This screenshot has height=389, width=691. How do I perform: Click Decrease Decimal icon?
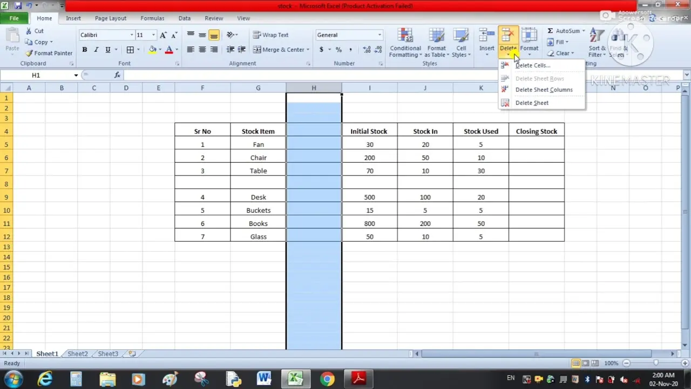click(x=378, y=50)
